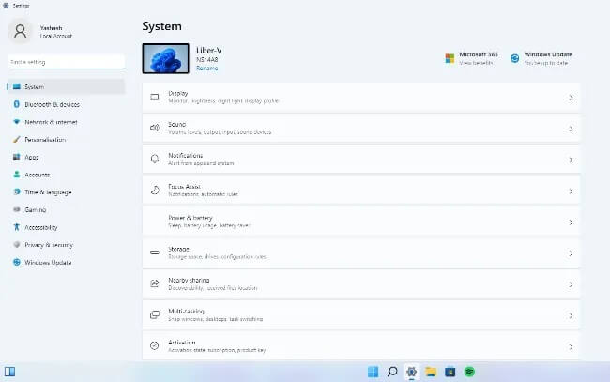
Task: Click the Notifications bell icon
Action: tap(155, 159)
